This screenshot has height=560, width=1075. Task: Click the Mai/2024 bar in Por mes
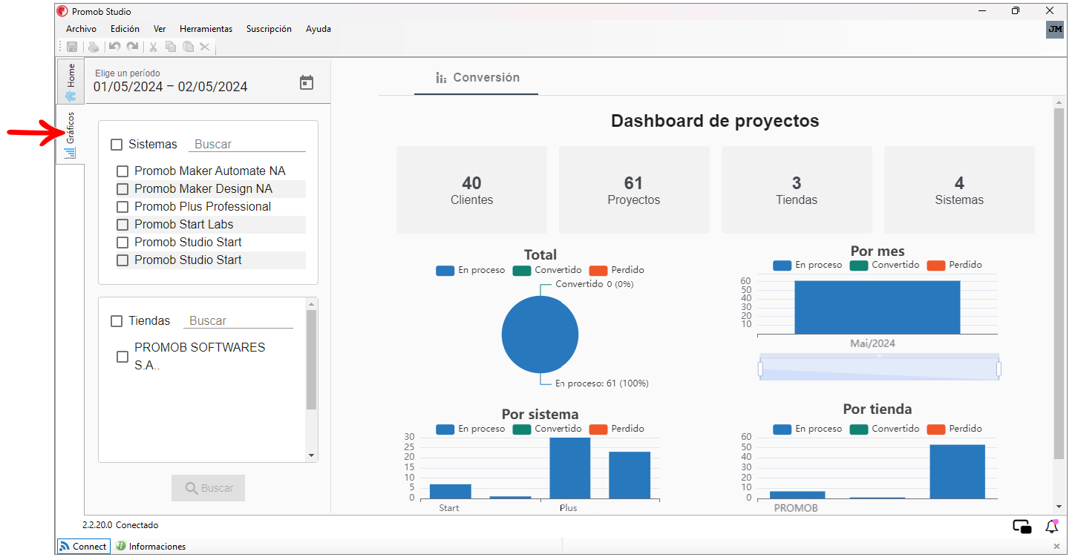[878, 307]
